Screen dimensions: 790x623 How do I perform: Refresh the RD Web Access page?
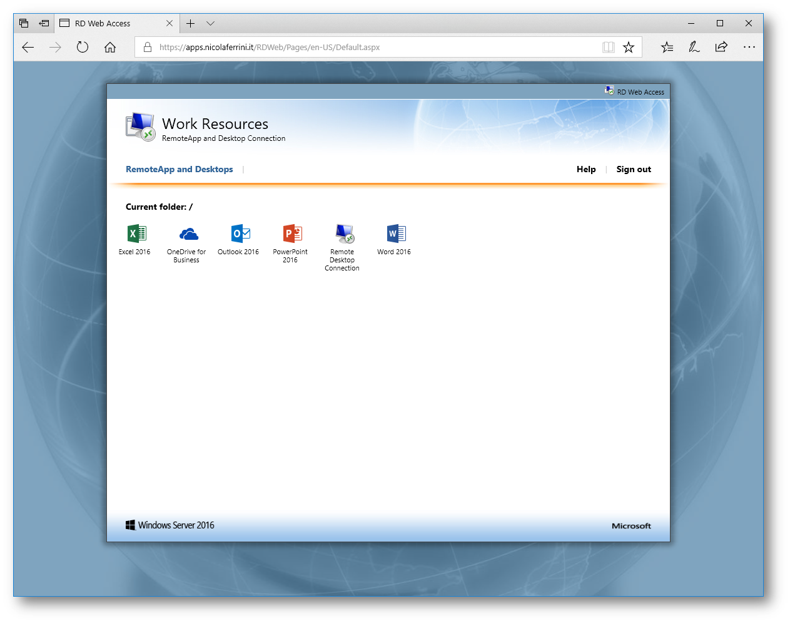click(x=83, y=47)
